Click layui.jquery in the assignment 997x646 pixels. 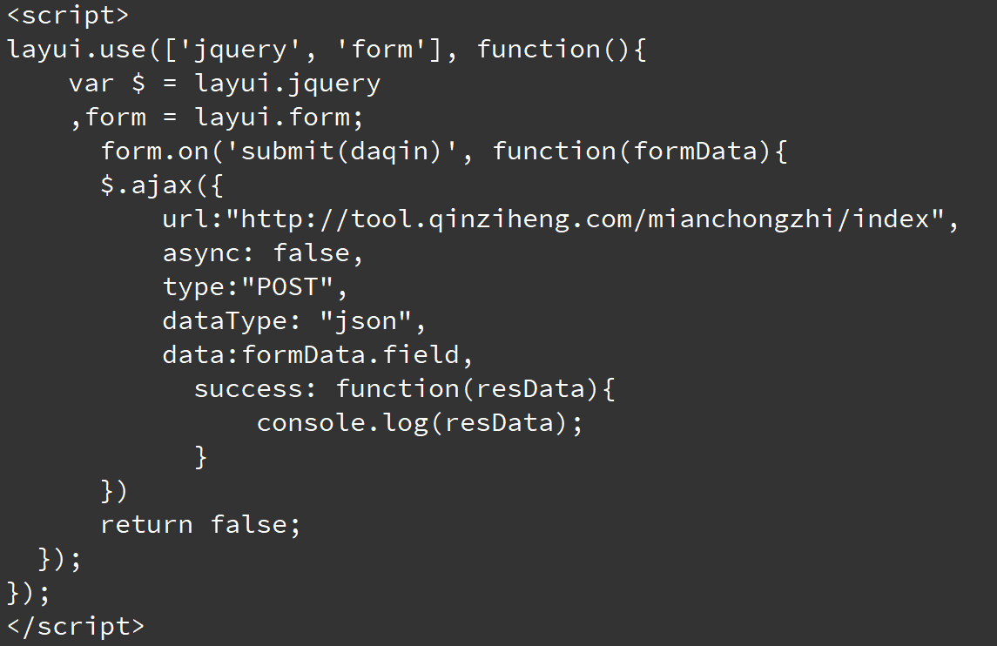coord(287,84)
